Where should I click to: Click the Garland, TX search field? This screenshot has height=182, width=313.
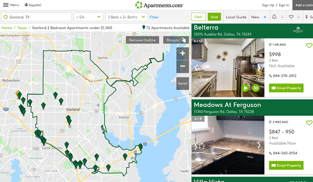[x=36, y=17]
